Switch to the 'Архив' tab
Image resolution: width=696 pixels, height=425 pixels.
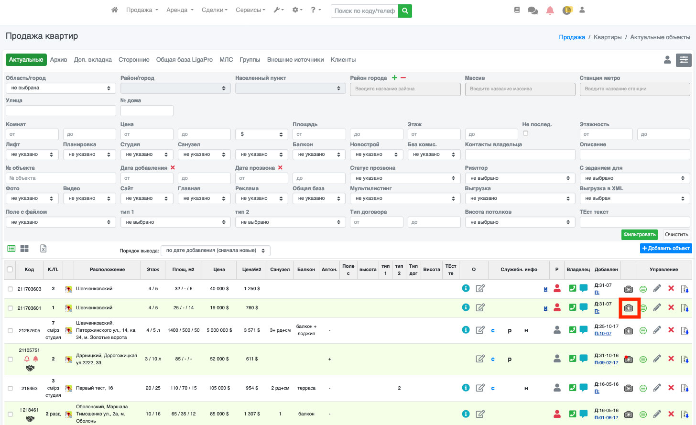pyautogui.click(x=58, y=60)
